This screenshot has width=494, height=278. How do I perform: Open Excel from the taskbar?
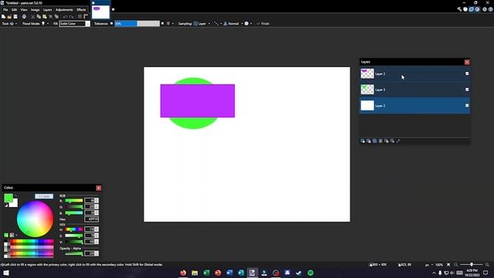point(206,273)
